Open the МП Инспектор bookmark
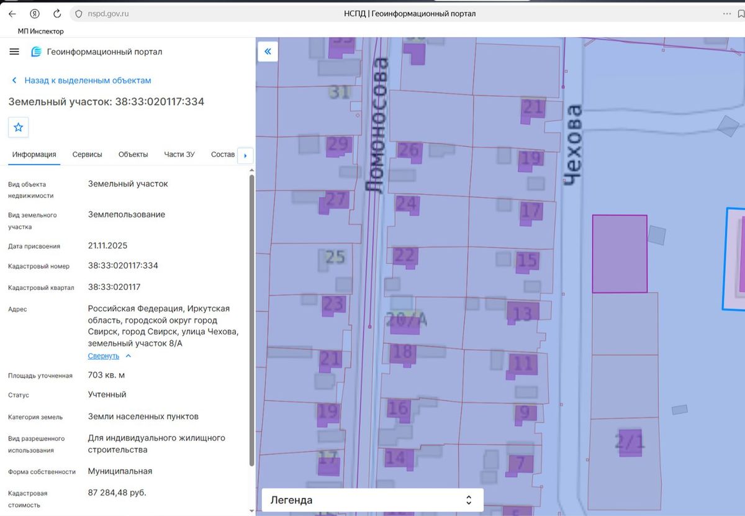The height and width of the screenshot is (516, 745). 40,31
